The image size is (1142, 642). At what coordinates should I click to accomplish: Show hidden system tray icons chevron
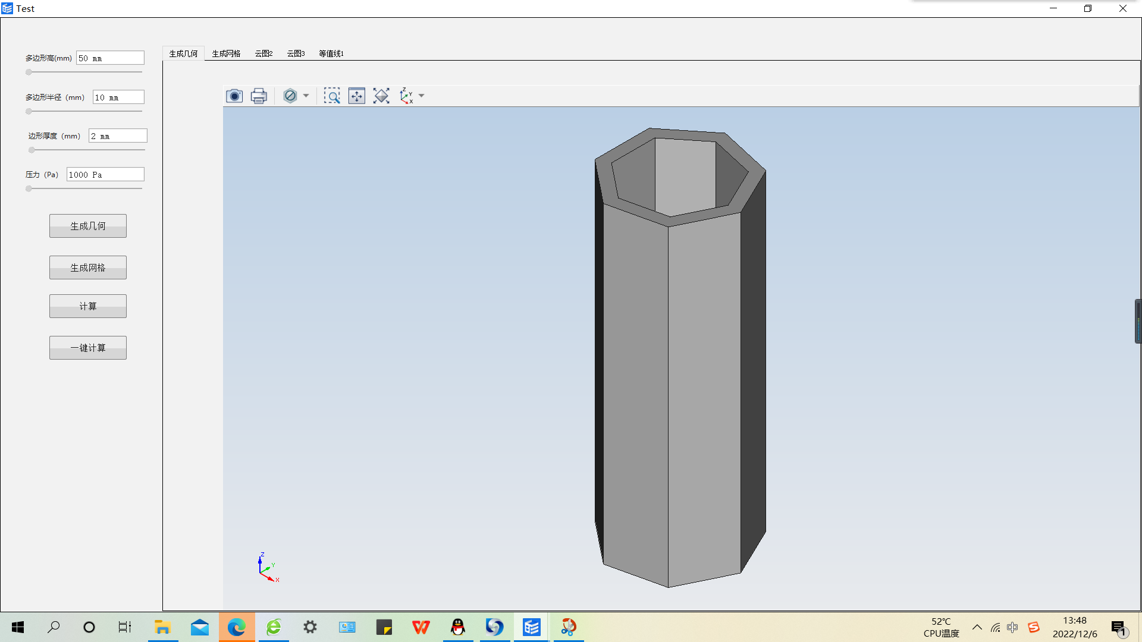tap(977, 627)
